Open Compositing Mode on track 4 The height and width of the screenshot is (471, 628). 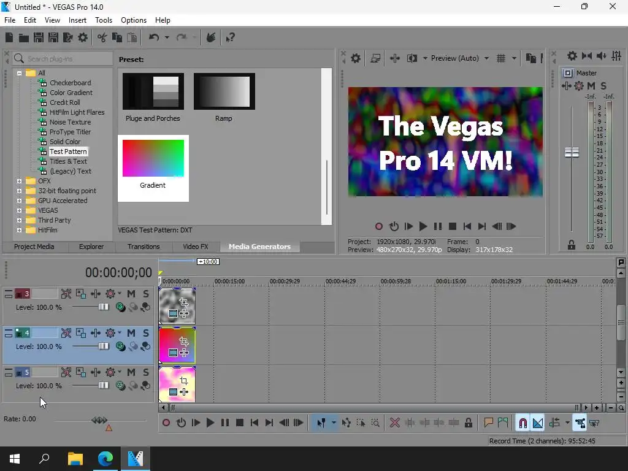click(120, 346)
